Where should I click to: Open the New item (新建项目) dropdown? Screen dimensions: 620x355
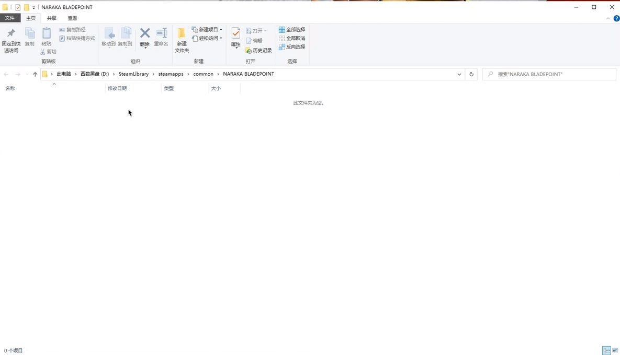coord(207,30)
